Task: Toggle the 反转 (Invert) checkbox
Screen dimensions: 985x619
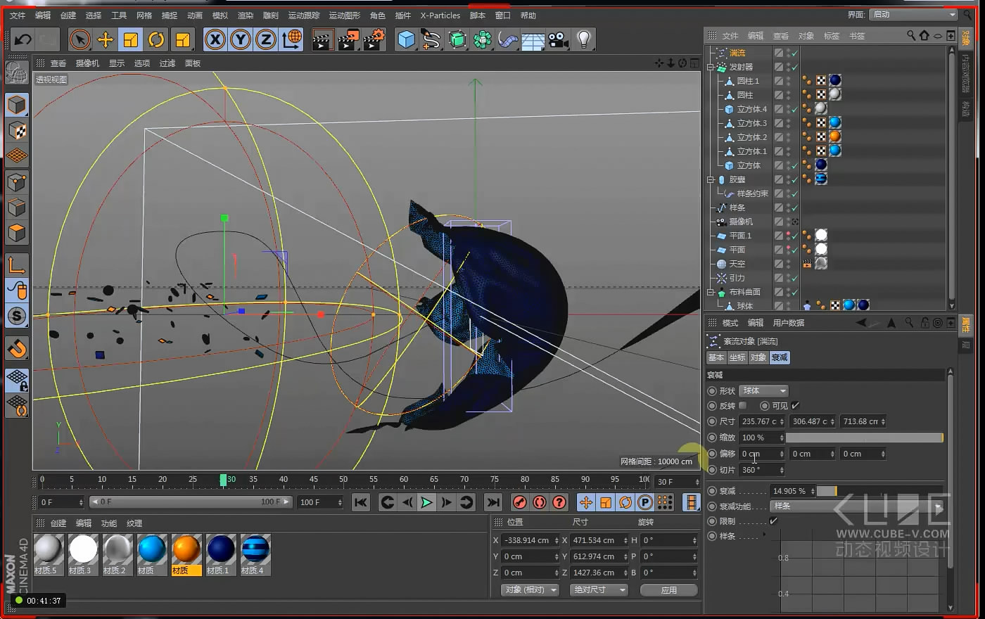Action: coord(742,406)
